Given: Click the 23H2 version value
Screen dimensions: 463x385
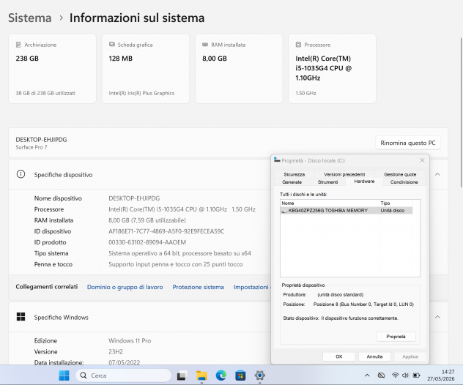Looking at the screenshot, I should (x=116, y=351).
